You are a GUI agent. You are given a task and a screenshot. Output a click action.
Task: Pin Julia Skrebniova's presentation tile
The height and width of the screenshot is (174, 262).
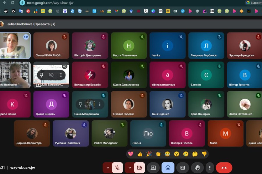pyautogui.click(x=42, y=75)
